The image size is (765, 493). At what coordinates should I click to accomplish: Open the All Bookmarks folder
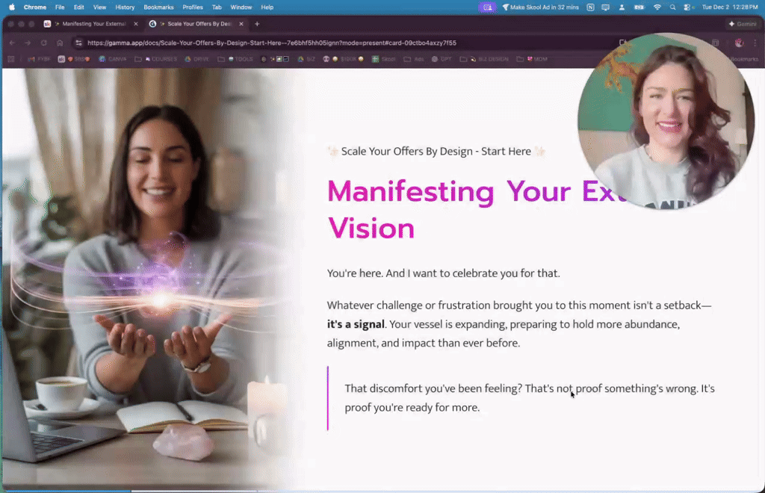(x=743, y=59)
